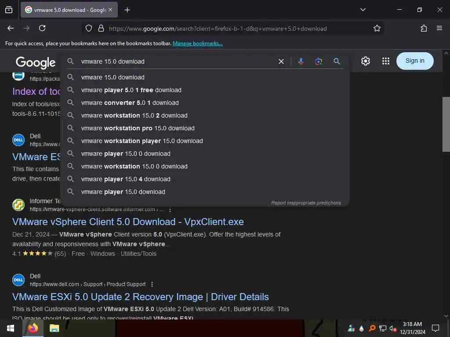
Task: Click the Dell favicon of the Product Support result
Action: click(x=18, y=280)
